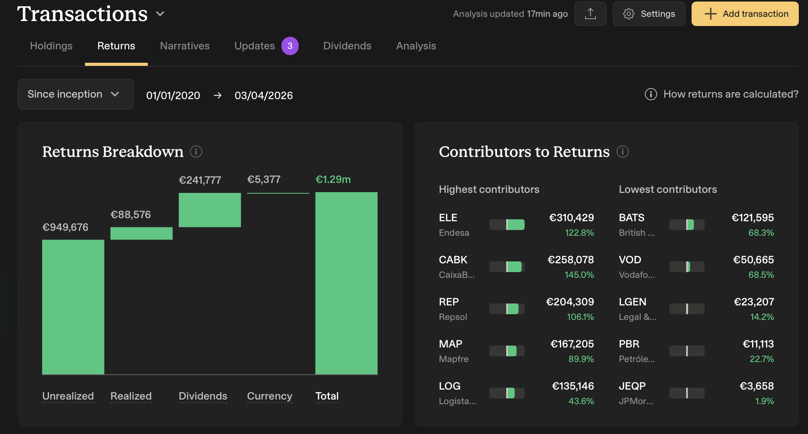808x434 pixels.
Task: Click the info icon before How returns calculated
Action: (x=651, y=94)
